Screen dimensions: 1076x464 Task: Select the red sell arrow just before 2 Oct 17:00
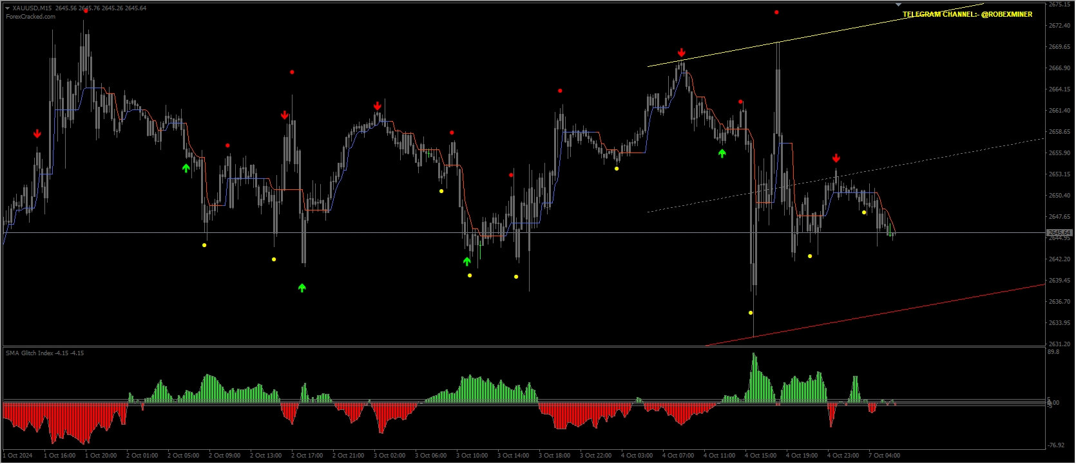[285, 115]
